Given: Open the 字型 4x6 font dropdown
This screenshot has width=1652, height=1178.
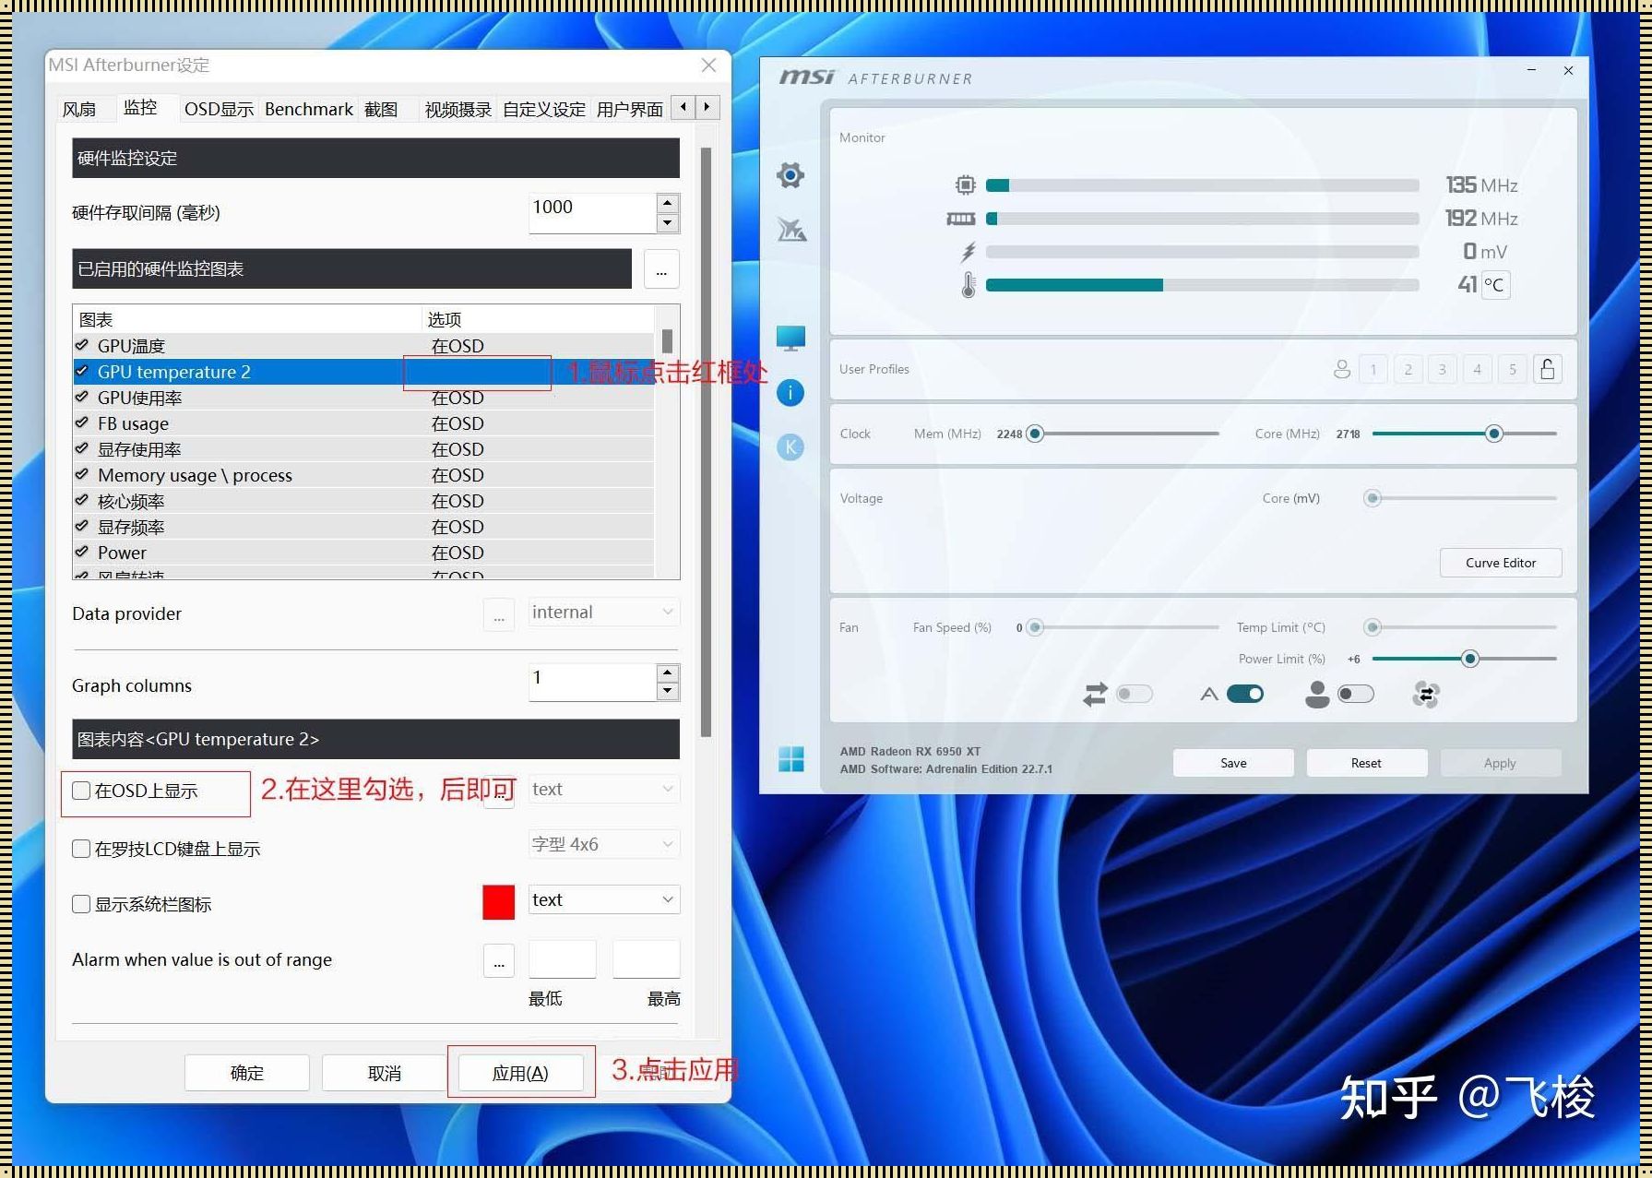Looking at the screenshot, I should click(x=604, y=845).
